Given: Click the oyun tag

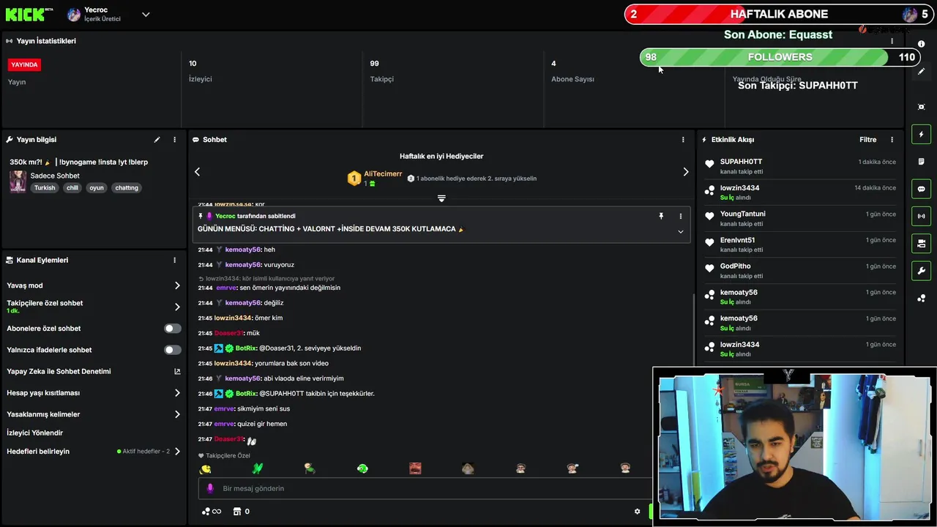Looking at the screenshot, I should pyautogui.click(x=97, y=188).
